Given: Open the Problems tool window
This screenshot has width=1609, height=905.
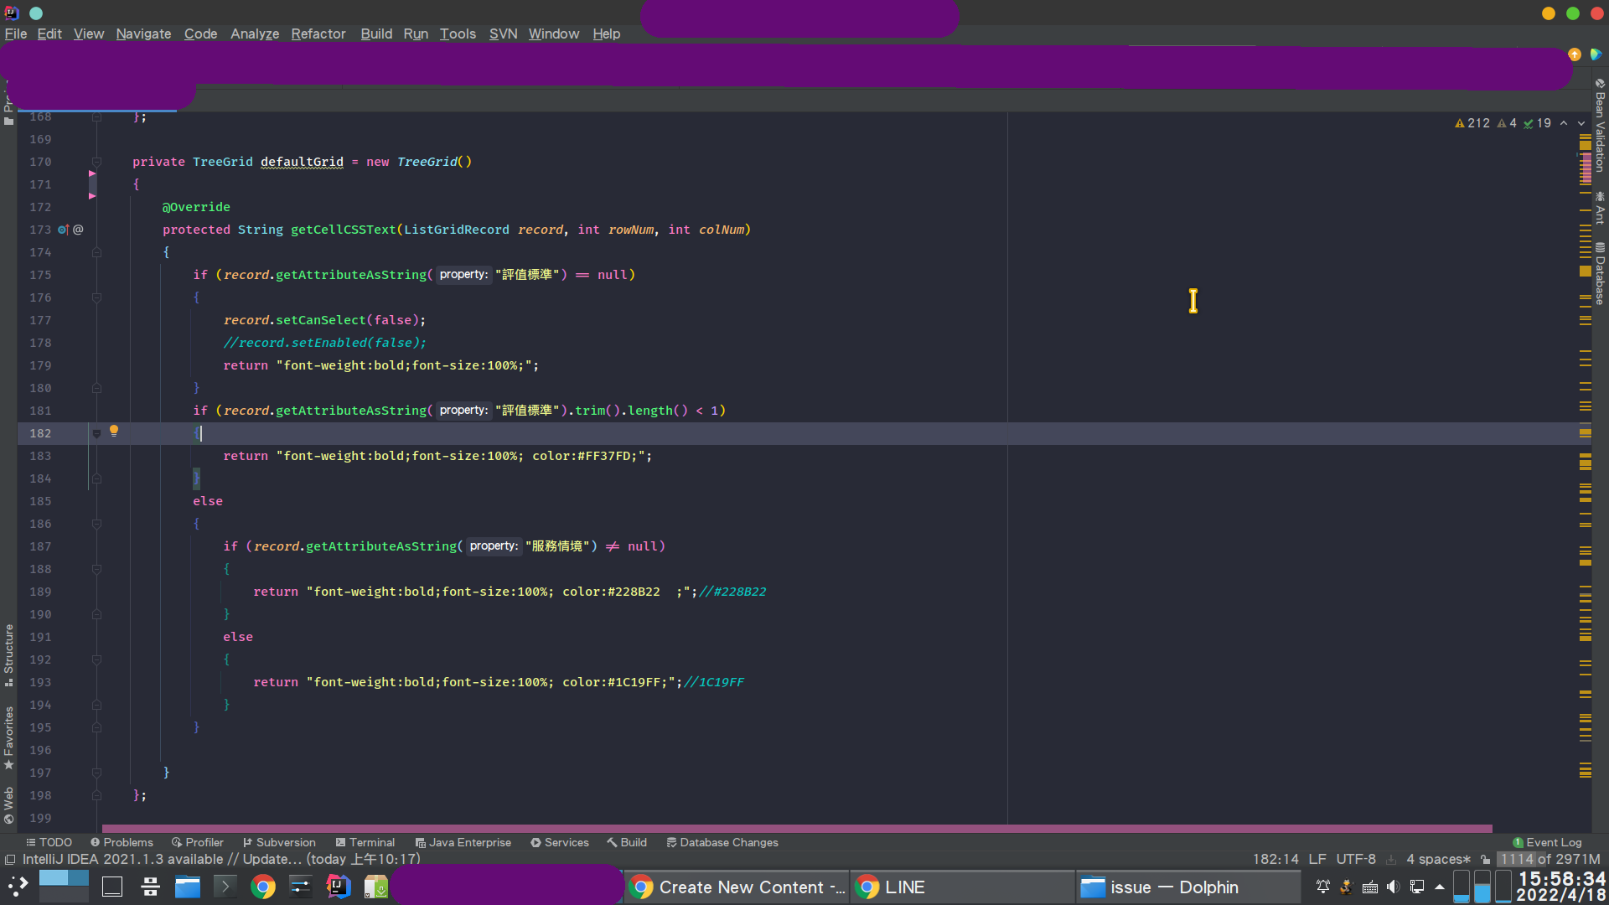Looking at the screenshot, I should (122, 842).
